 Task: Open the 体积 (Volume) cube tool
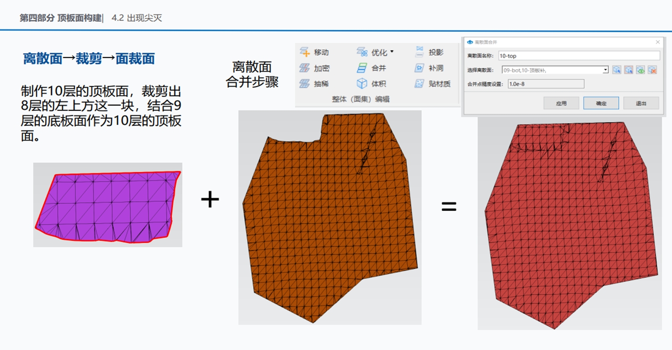pyautogui.click(x=362, y=84)
